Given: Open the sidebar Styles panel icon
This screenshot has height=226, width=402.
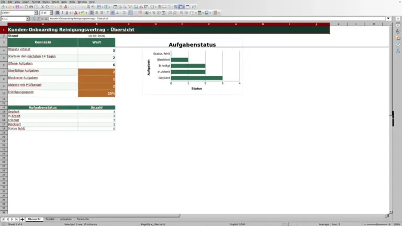Looking at the screenshot, I should click(x=398, y=31).
